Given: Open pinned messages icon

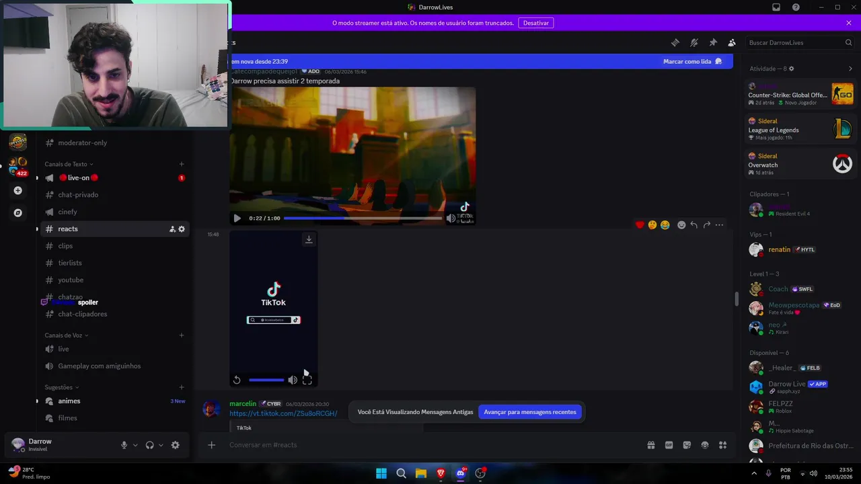Looking at the screenshot, I should [x=713, y=42].
